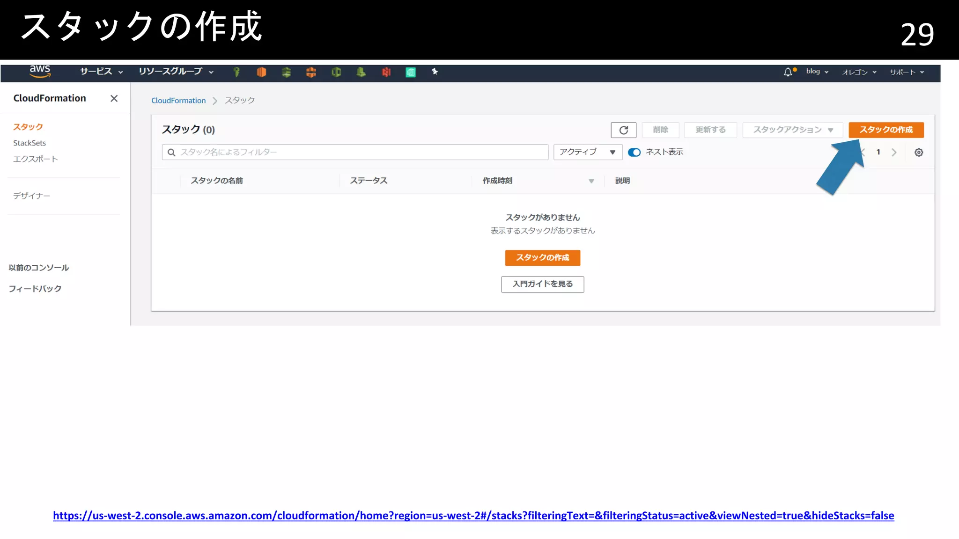Click the 更新する button

710,130
